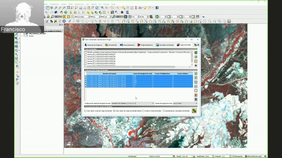Open the Calculadora de Bandas tab
Image resolution: width=282 pixels, height=158 pixels.
click(165, 45)
